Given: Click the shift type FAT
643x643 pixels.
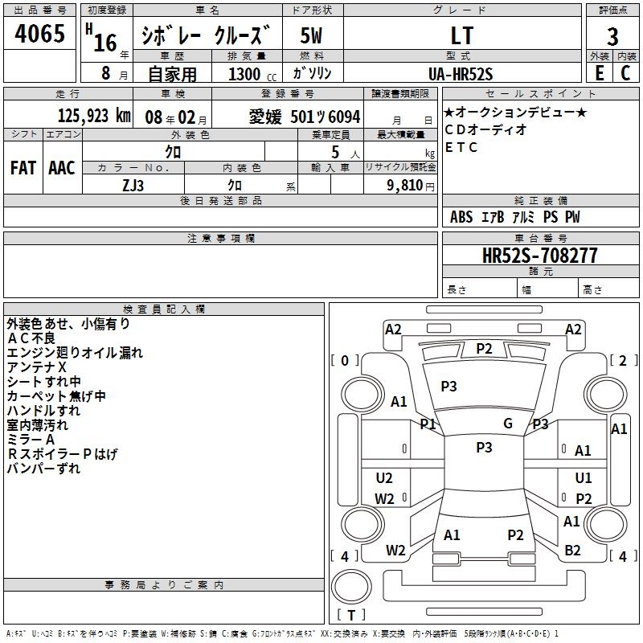Looking at the screenshot, I should click(x=23, y=168).
